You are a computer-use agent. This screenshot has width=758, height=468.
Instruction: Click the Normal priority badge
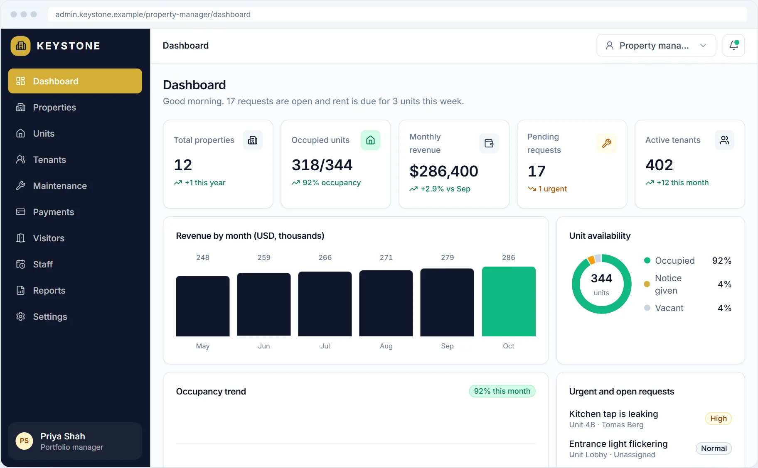(714, 448)
